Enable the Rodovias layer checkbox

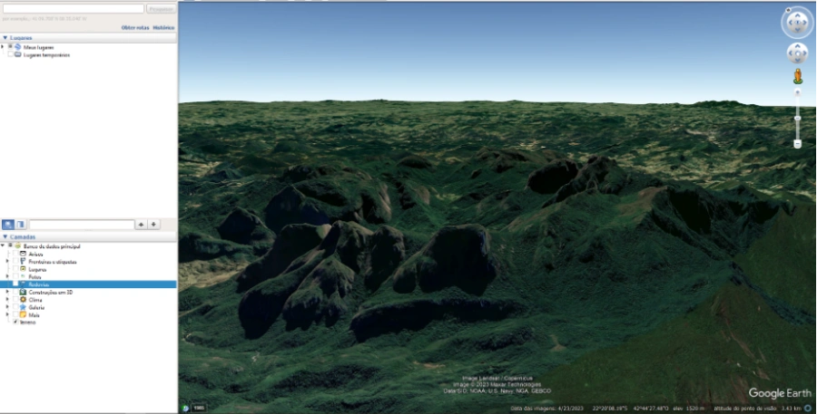15,284
